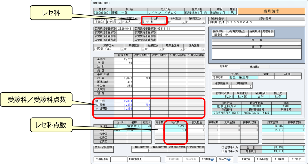Click the help icon on F7:説明
Screen dimensions: 308x164
point(212,159)
